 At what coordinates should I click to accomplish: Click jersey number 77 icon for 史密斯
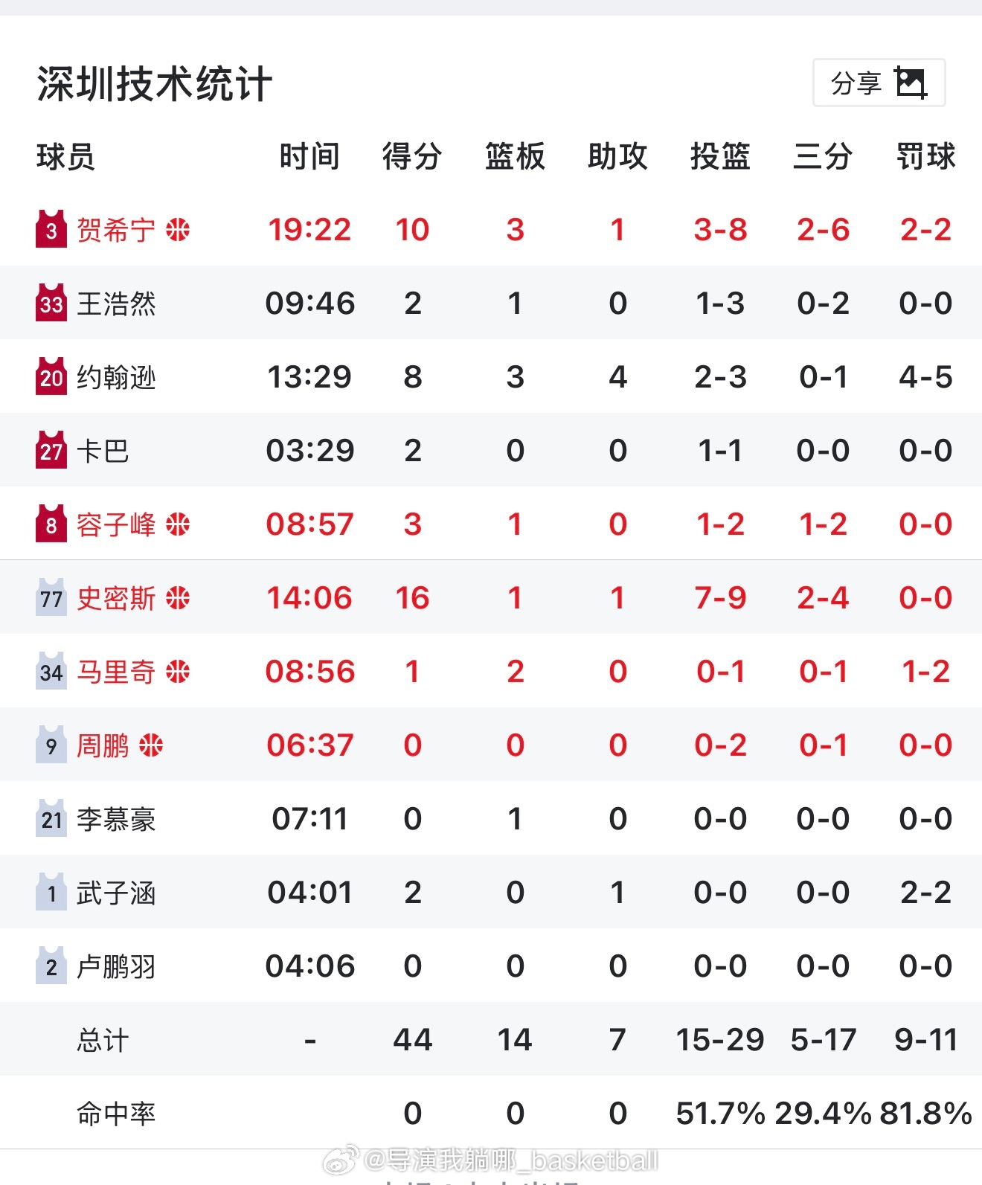coord(51,598)
